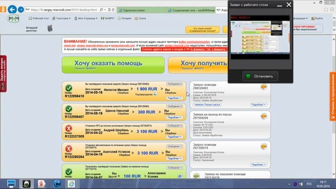
Task: Click red X icon of order R122337009
Action: pos(69,129)
